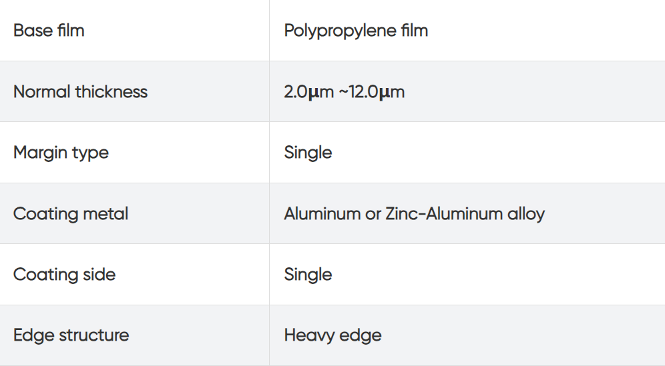Click the "Coating metal" row label
The width and height of the screenshot is (665, 366).
71,214
